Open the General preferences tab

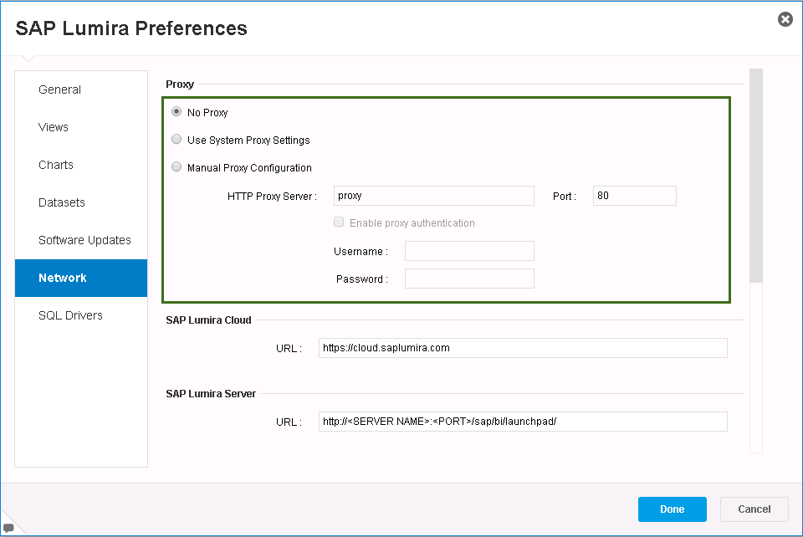81,89
